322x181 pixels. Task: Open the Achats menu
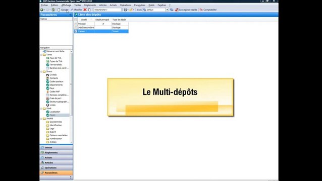pyautogui.click(x=113, y=5)
